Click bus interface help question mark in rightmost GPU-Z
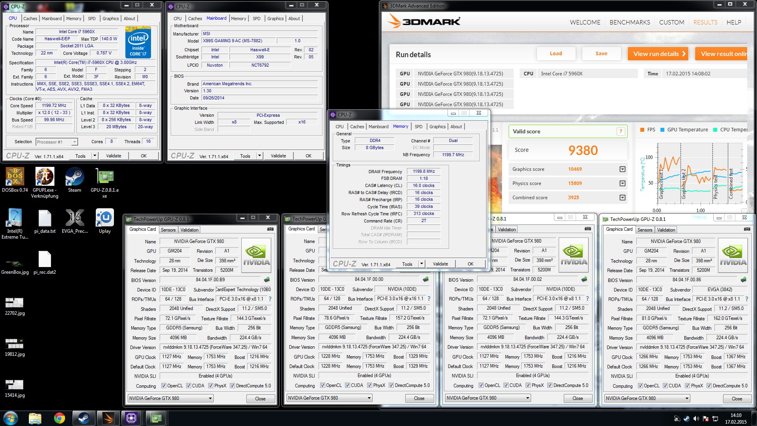Image resolution: width=757 pixels, height=426 pixels. 747,299
